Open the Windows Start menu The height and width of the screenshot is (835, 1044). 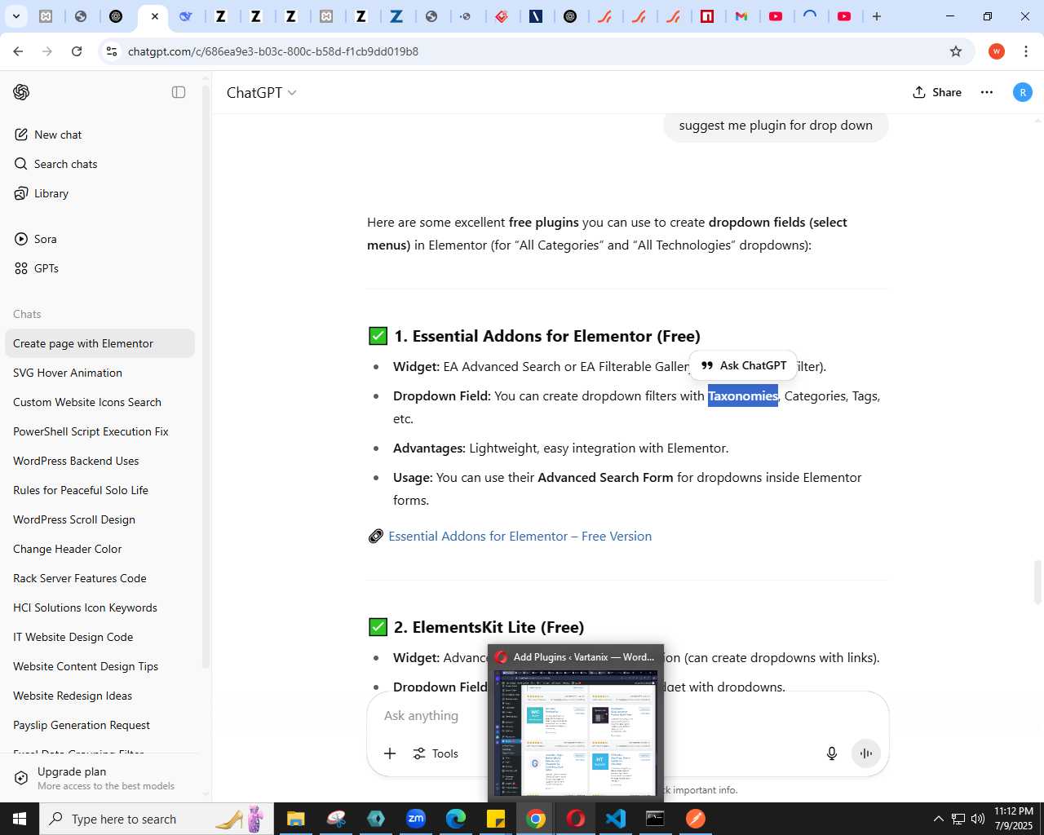point(20,819)
